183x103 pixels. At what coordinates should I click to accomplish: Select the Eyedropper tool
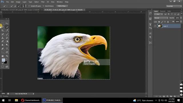pos(7,31)
